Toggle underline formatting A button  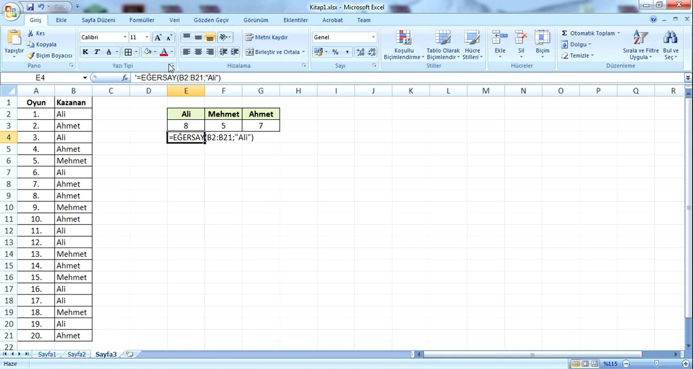[x=109, y=52]
